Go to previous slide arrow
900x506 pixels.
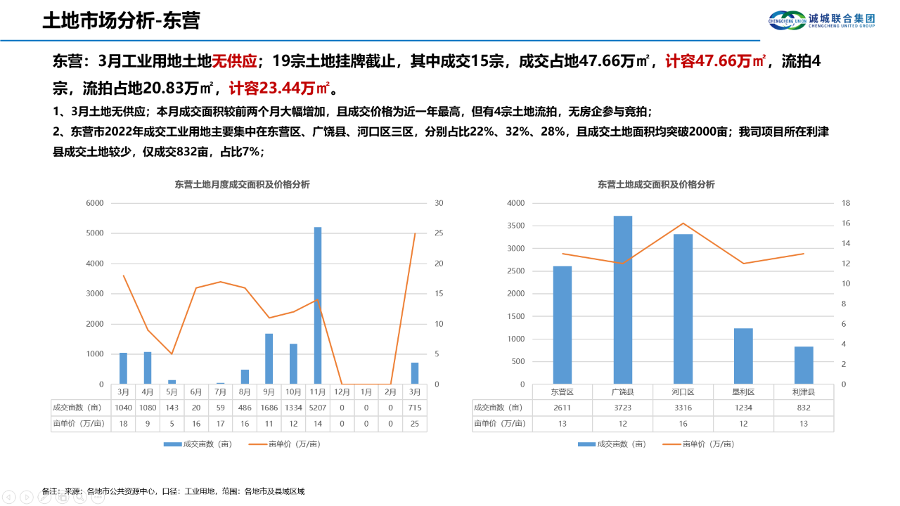[x=8, y=498]
